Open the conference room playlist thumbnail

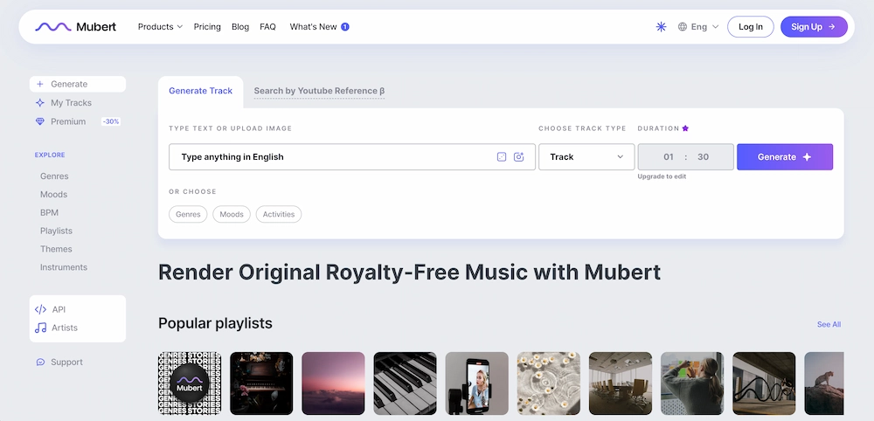(621, 383)
